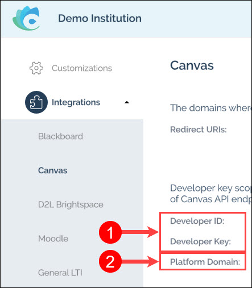Click the Developer ID label

click(197, 221)
